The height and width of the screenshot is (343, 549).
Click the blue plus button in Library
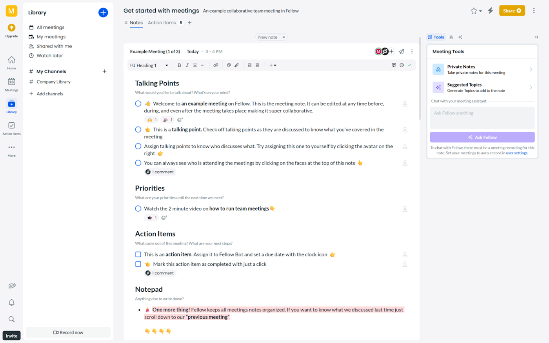[x=103, y=13]
